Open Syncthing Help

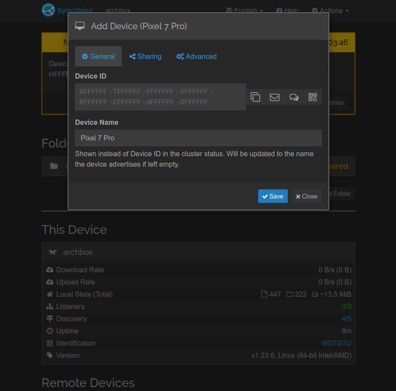pyautogui.click(x=287, y=10)
